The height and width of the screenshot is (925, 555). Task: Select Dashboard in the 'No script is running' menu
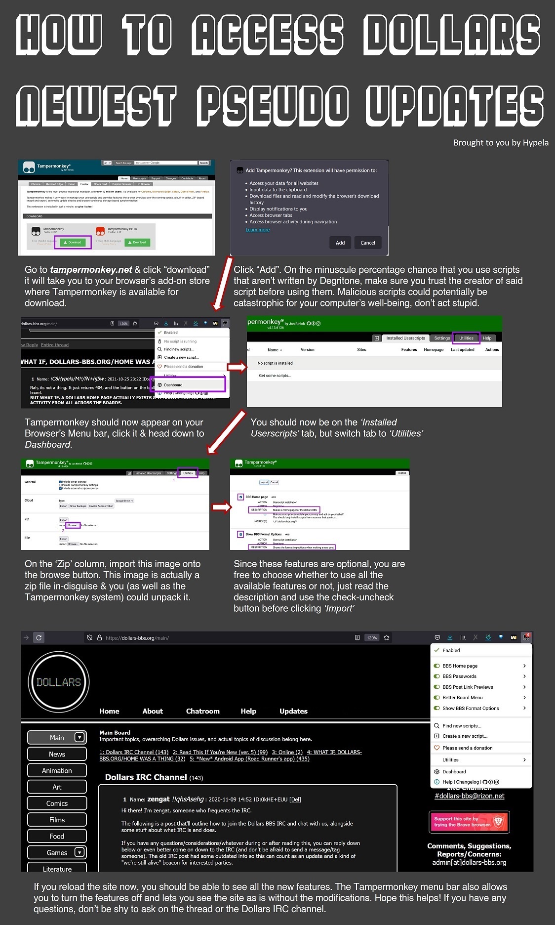191,384
